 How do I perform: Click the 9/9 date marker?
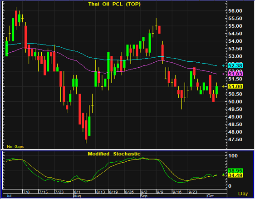pos(160,192)
